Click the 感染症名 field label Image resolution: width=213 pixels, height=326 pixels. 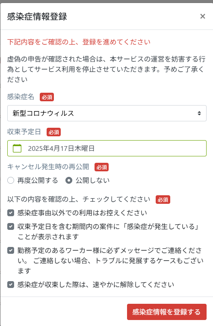21,97
